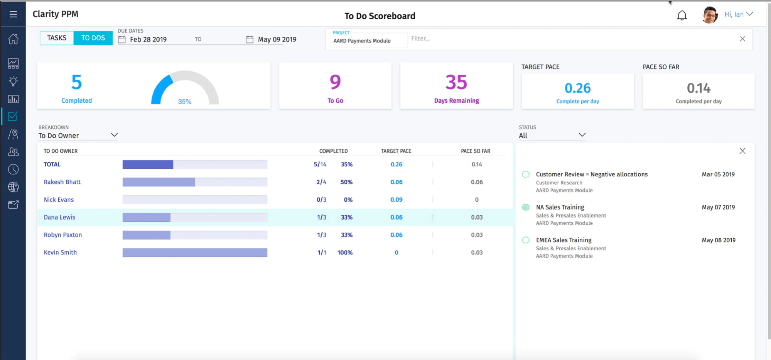The height and width of the screenshot is (360, 771).
Task: Open the Status All dropdown
Action: [x=552, y=135]
